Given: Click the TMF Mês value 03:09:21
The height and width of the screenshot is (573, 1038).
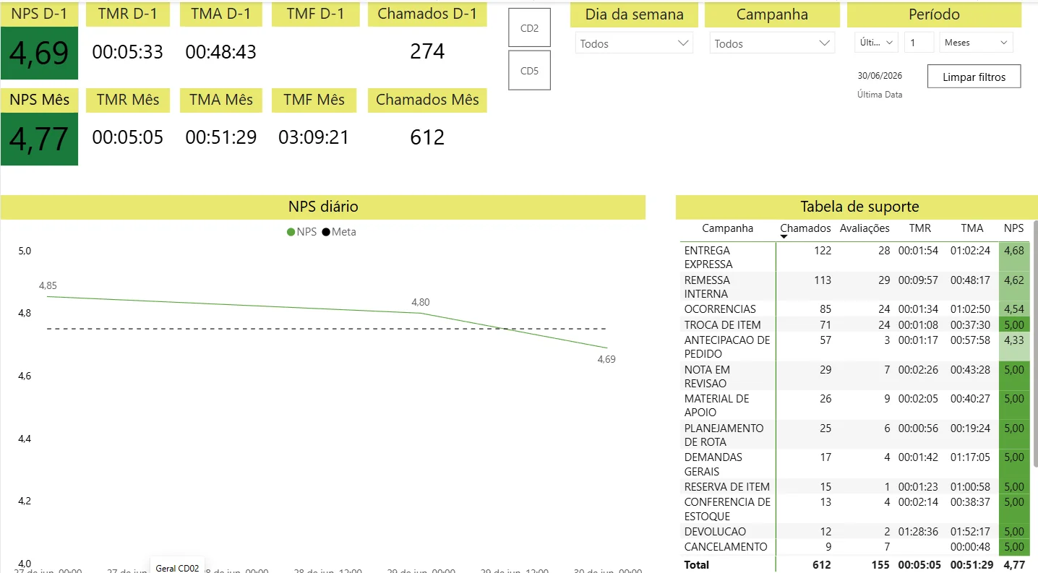Looking at the screenshot, I should click(314, 137).
